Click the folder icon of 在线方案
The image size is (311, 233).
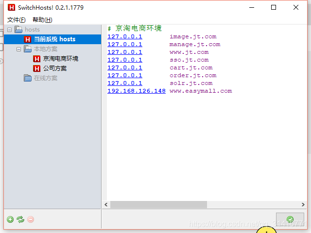click(x=28, y=78)
